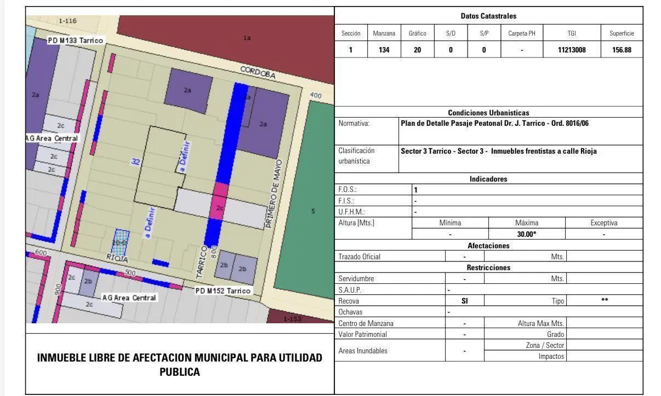
Task: Click the 'Afectaciones' section heading
Action: click(488, 246)
